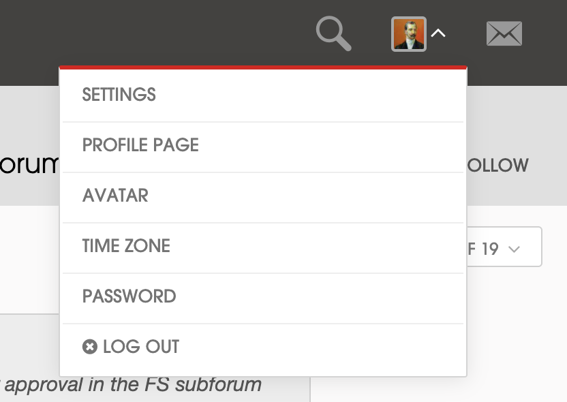Click the Log Out text
This screenshot has width=567, height=402.
tap(141, 347)
